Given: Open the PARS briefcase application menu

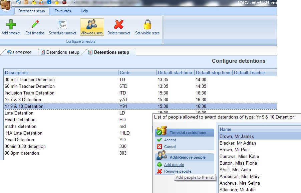Looking at the screenshot, I should click(x=6, y=5).
